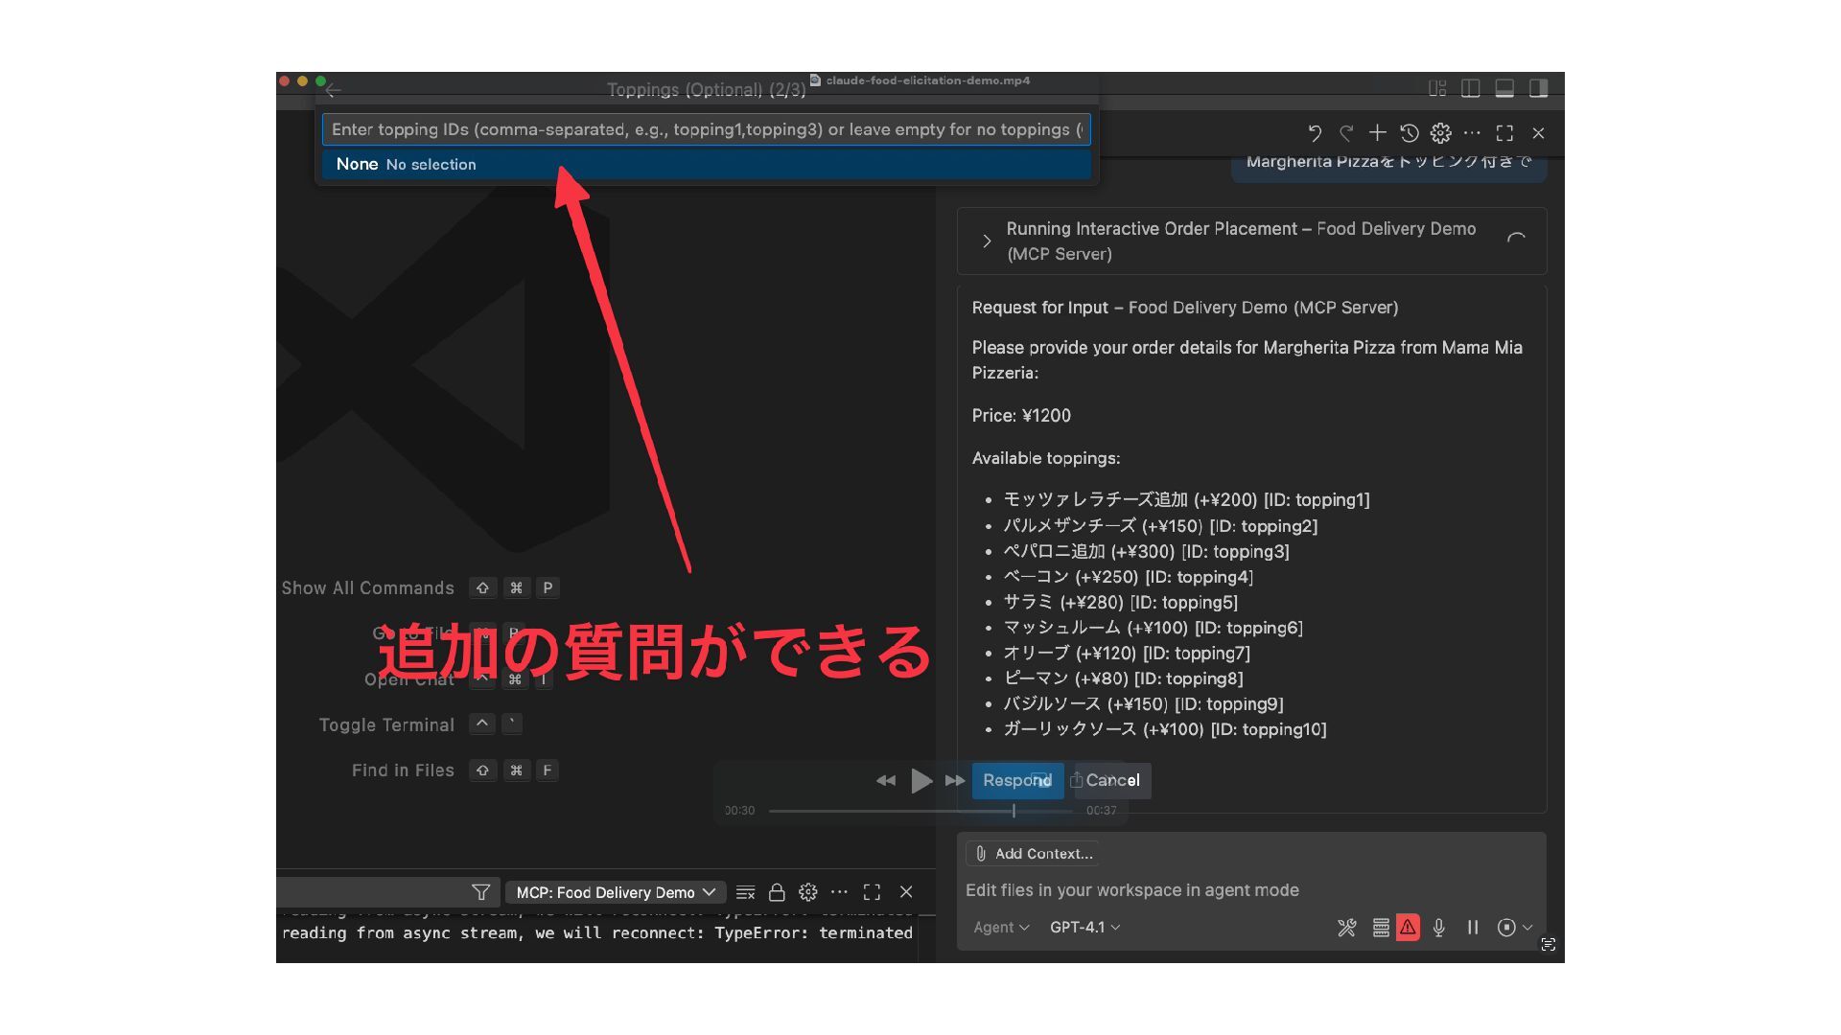This screenshot has height=1035, width=1841.
Task: Click the red warning triangle icon
Action: tap(1408, 927)
